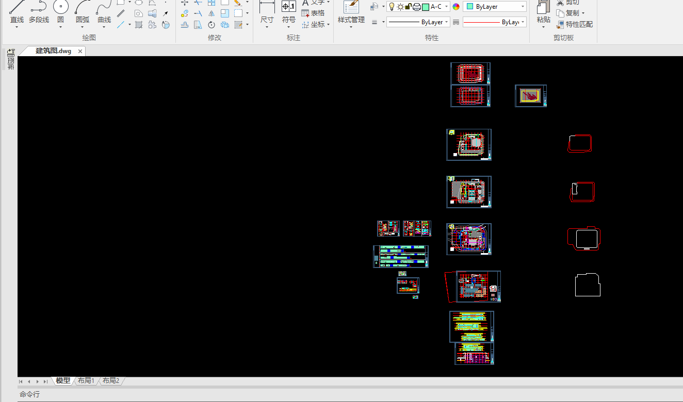Close the 建筑图.dwg document tab

tap(80, 51)
